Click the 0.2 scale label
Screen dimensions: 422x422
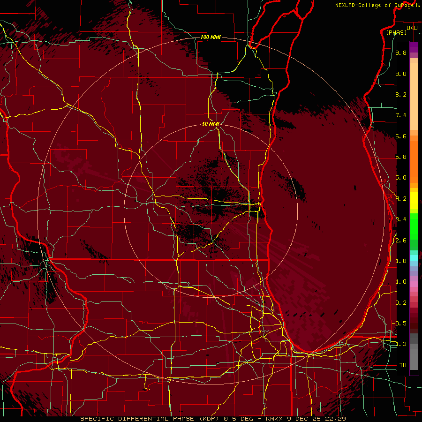(x=401, y=303)
